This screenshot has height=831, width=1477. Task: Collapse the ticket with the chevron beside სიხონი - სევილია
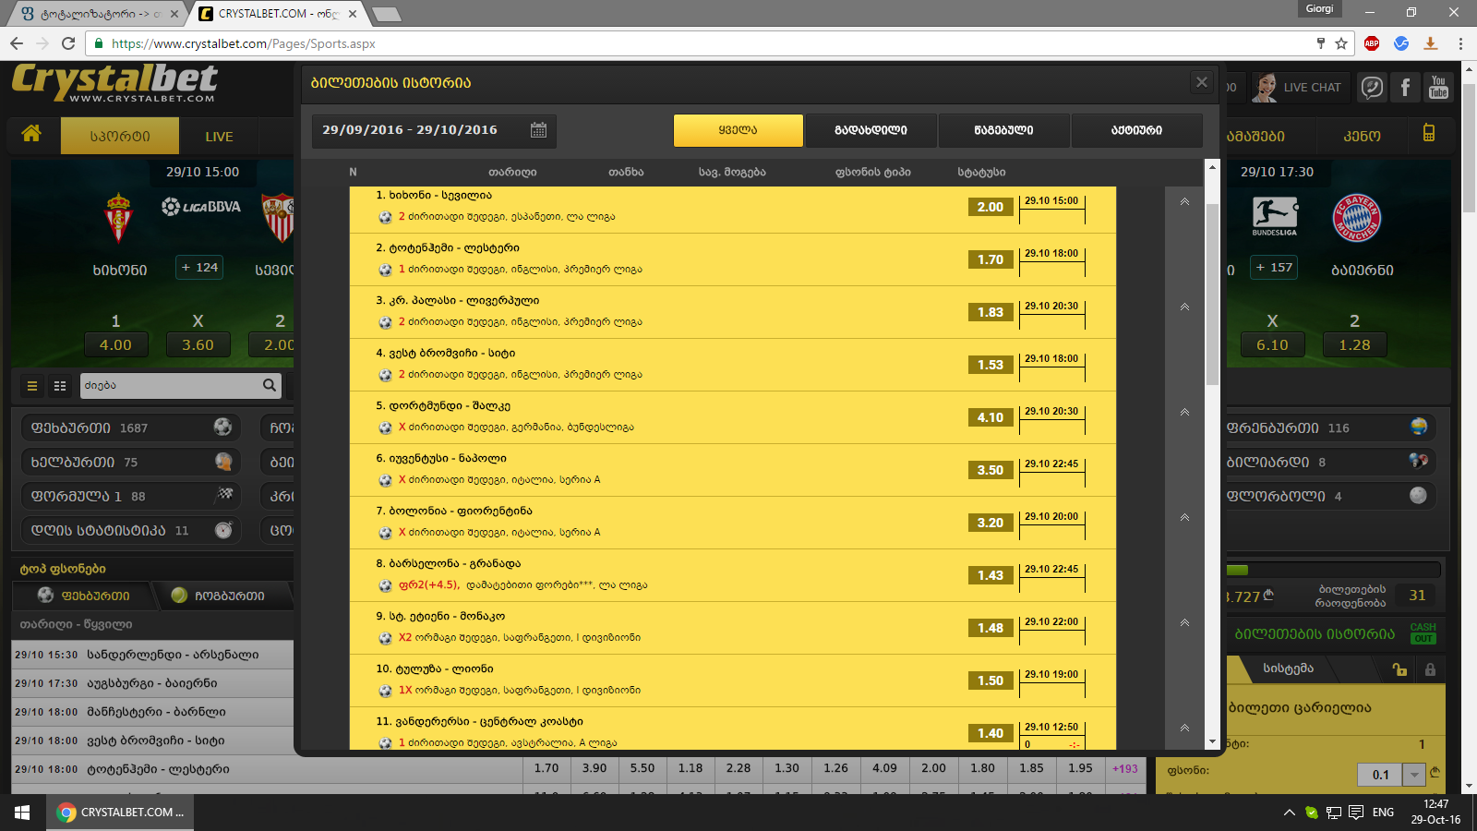tap(1184, 202)
